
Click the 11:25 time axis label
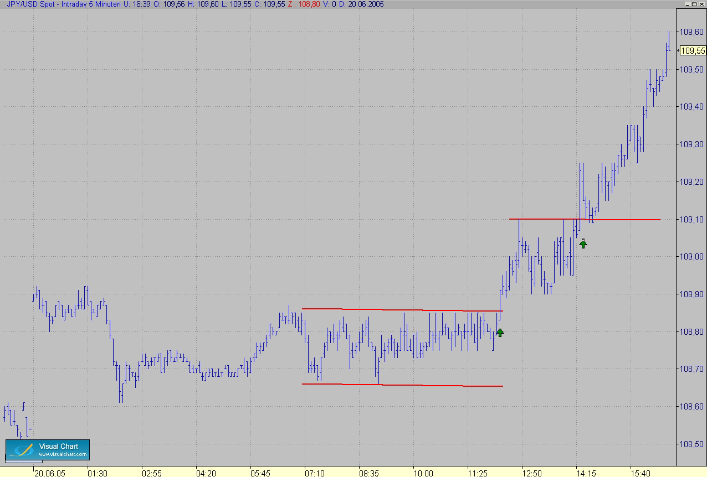pyautogui.click(x=478, y=474)
